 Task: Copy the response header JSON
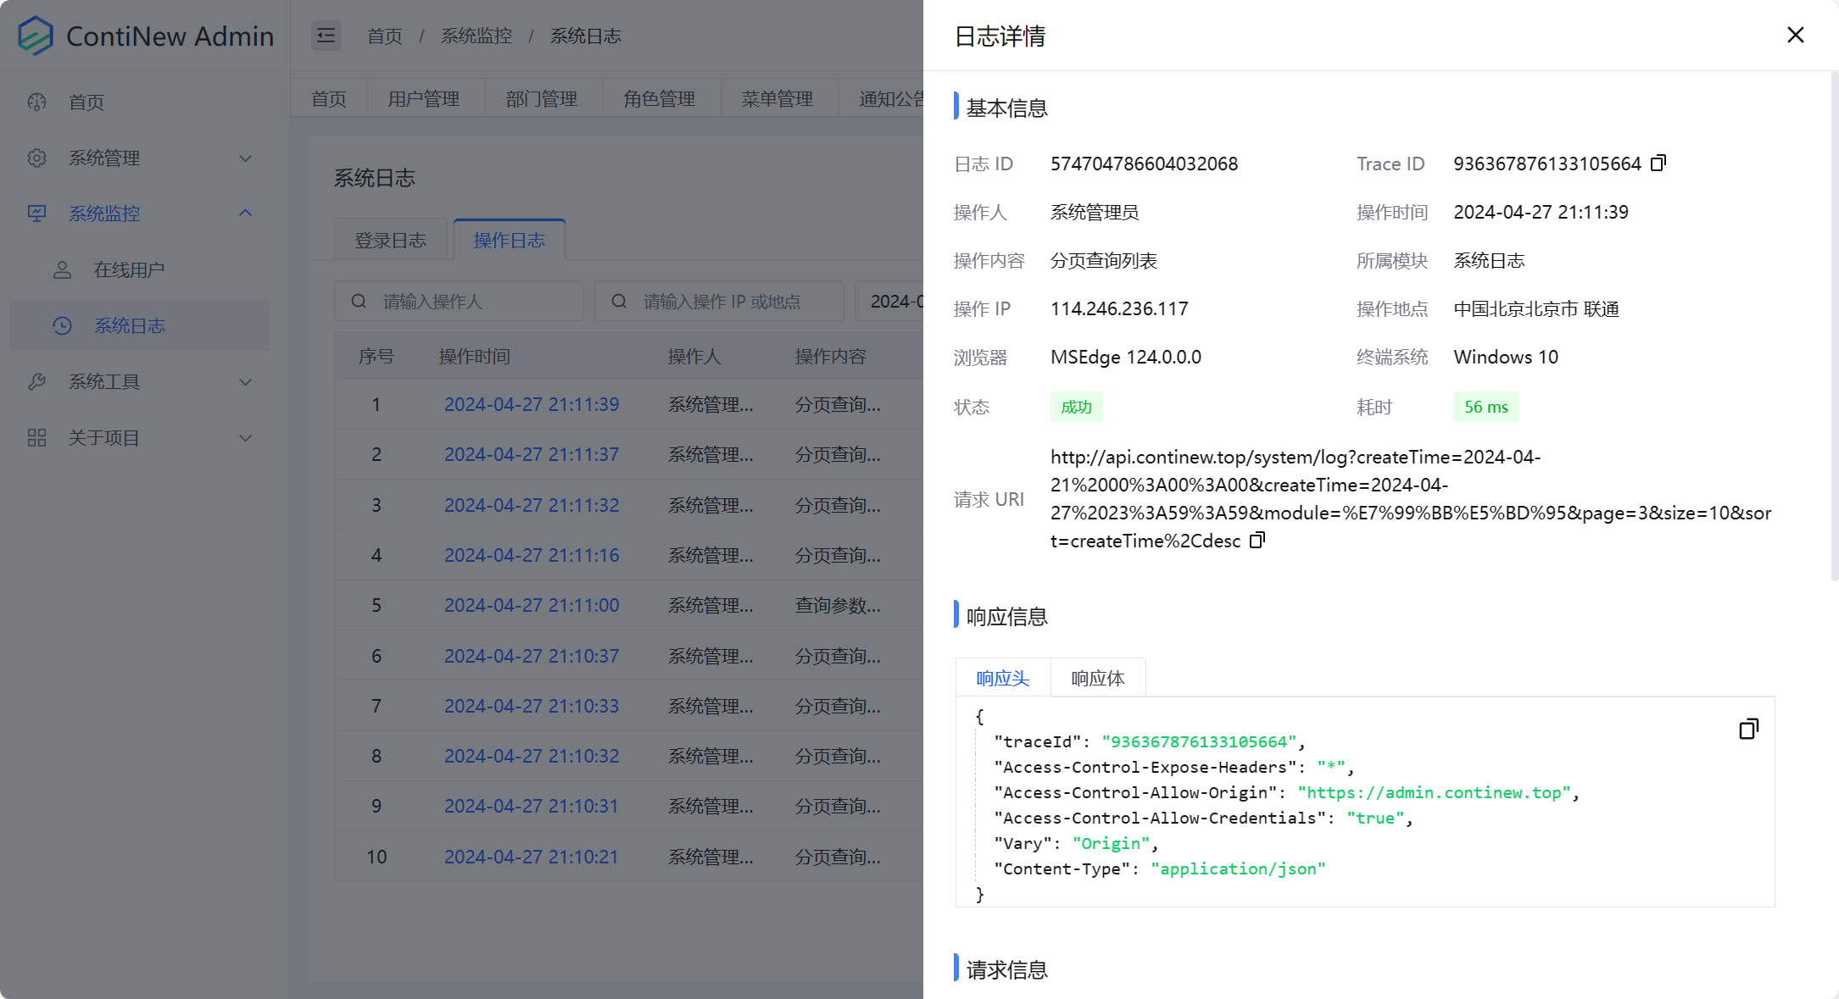[x=1748, y=729]
